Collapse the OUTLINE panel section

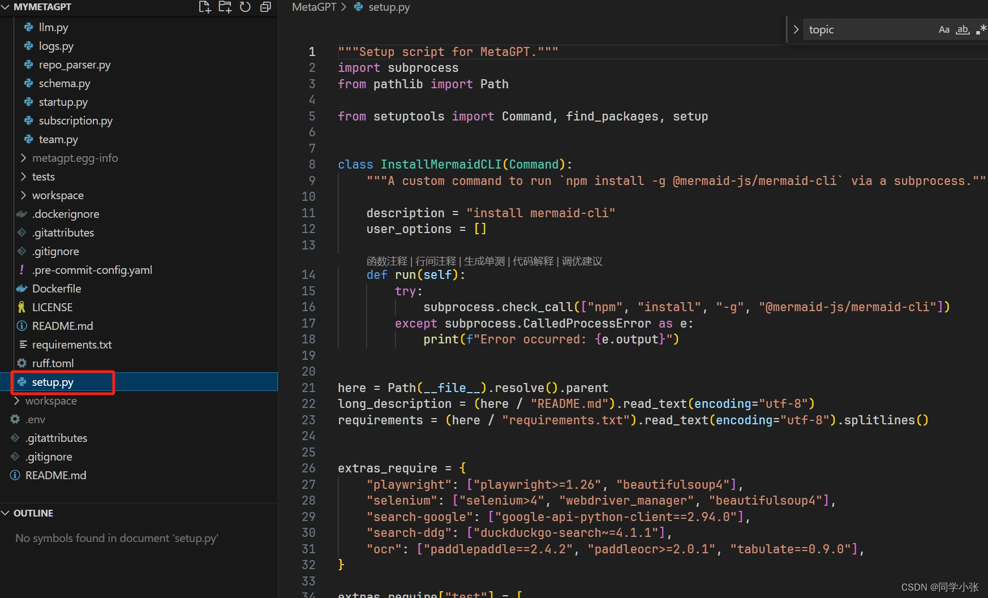pyautogui.click(x=6, y=513)
